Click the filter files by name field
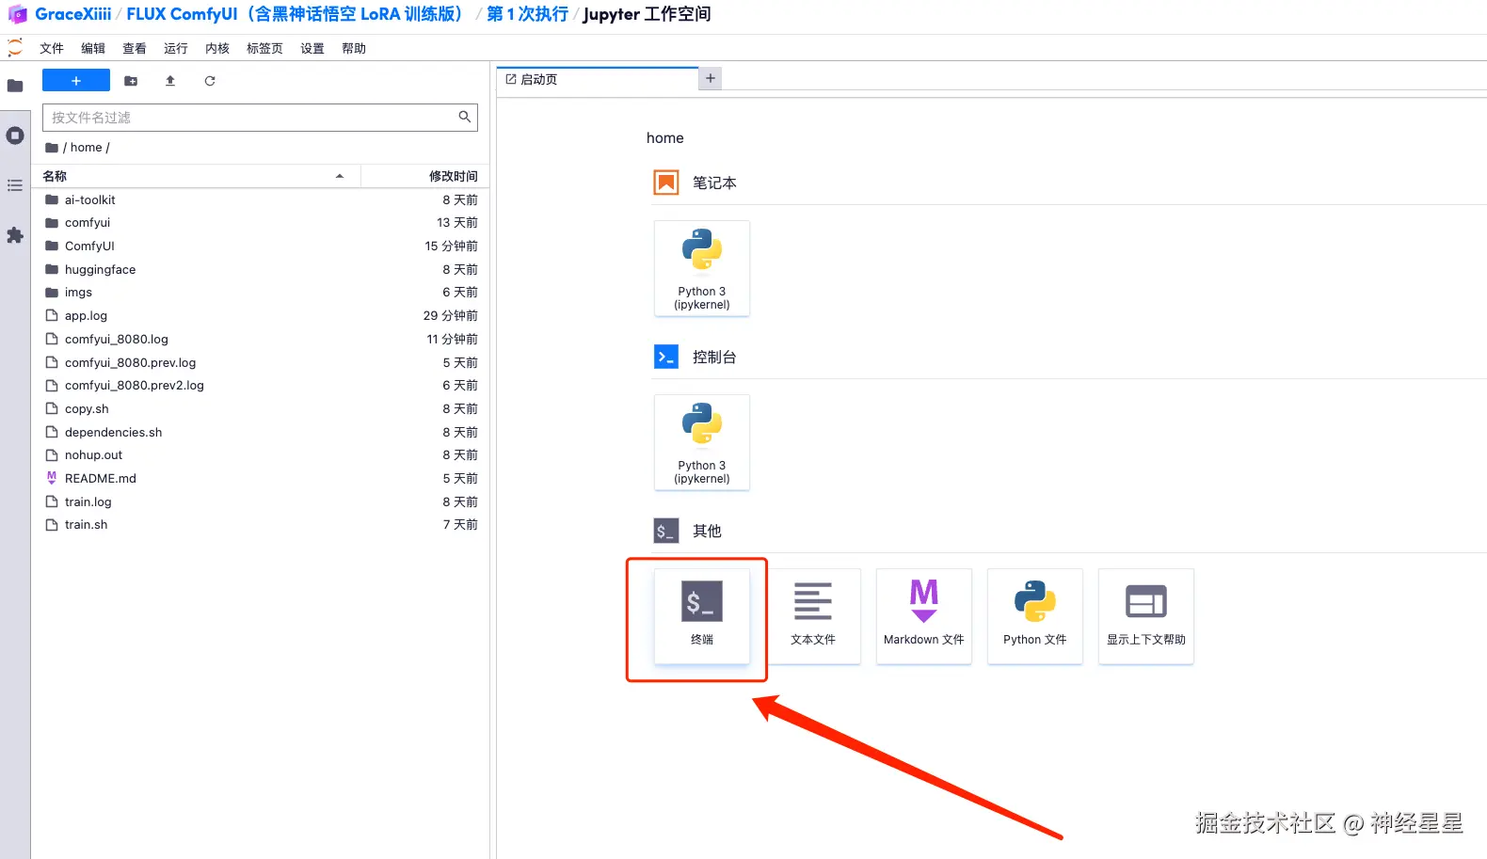 (x=260, y=118)
